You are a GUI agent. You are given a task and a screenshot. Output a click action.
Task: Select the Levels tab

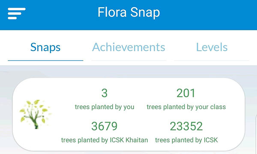(x=212, y=47)
